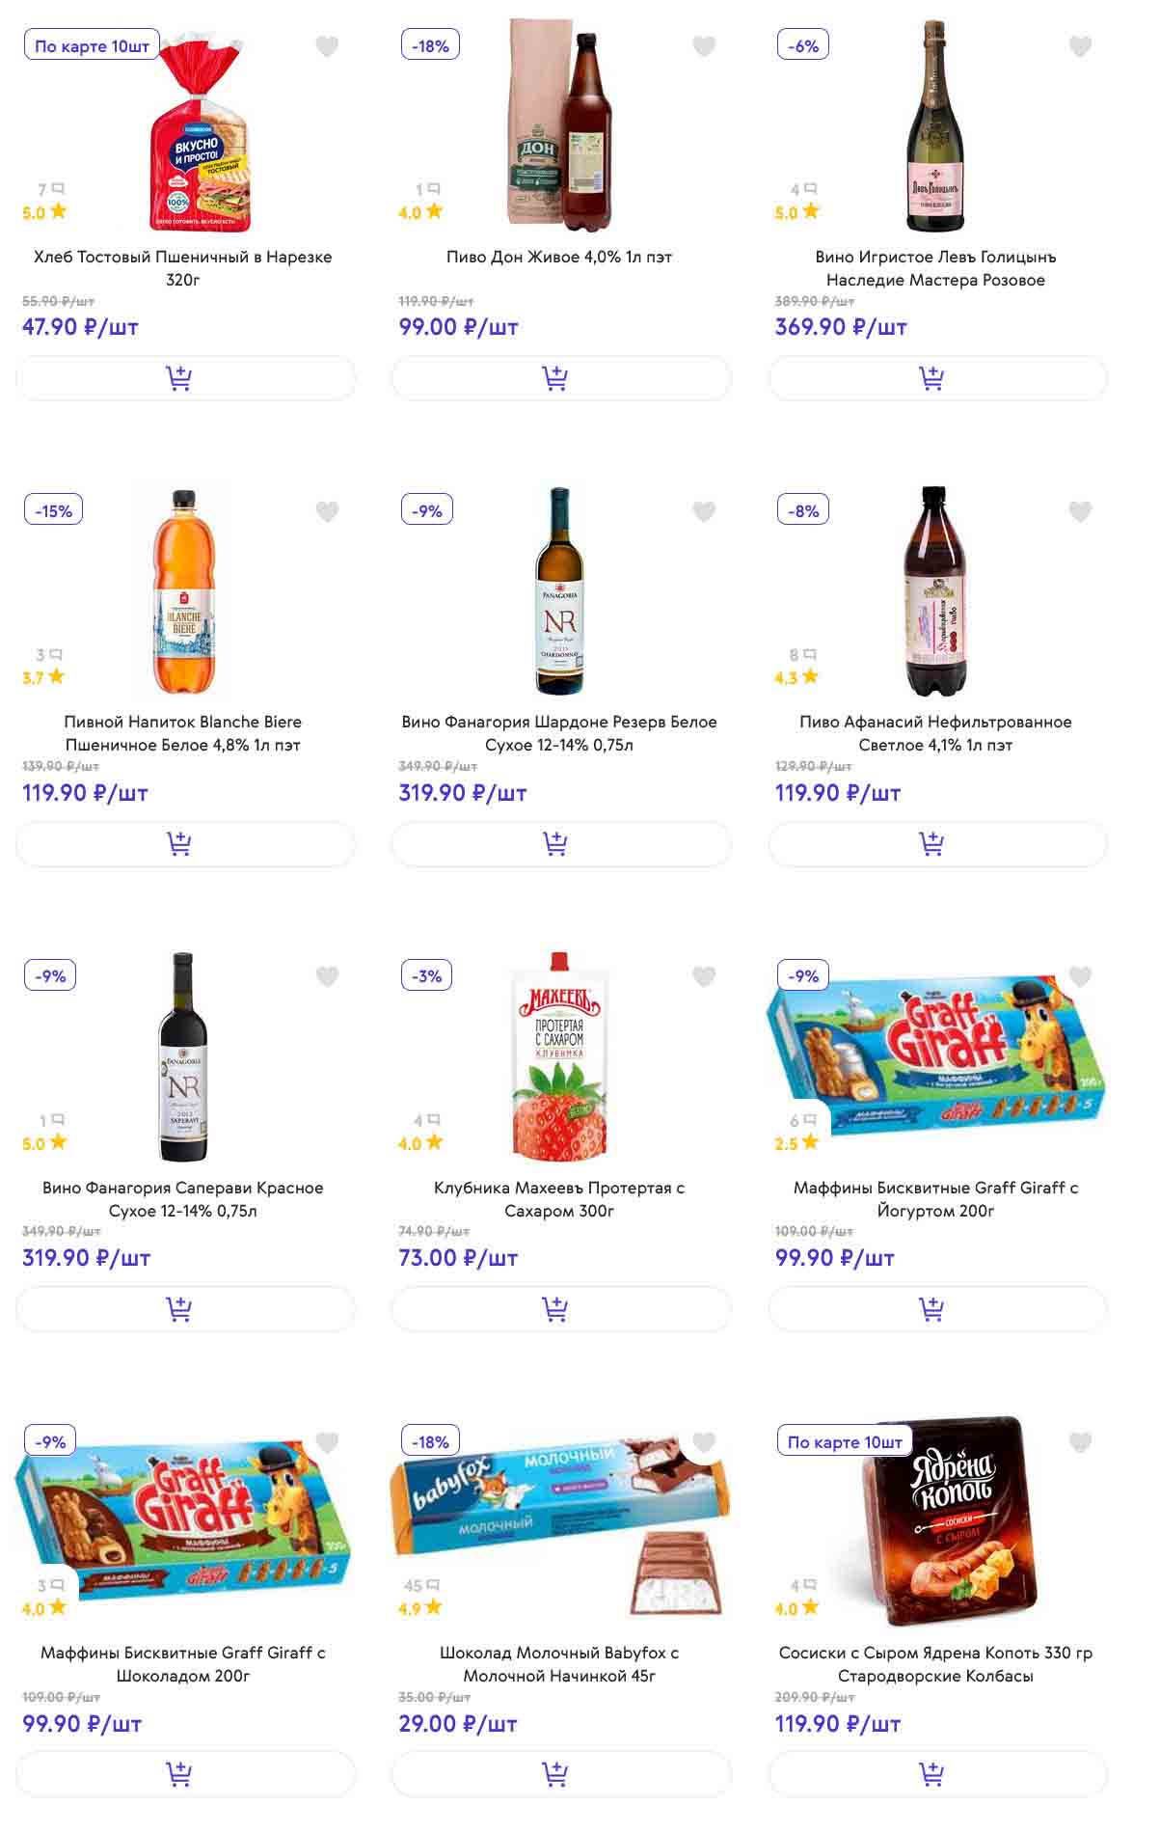Open Пиво Афанасий Нефильтрованное product title
Screen dimensions: 1160x1833
935,733
